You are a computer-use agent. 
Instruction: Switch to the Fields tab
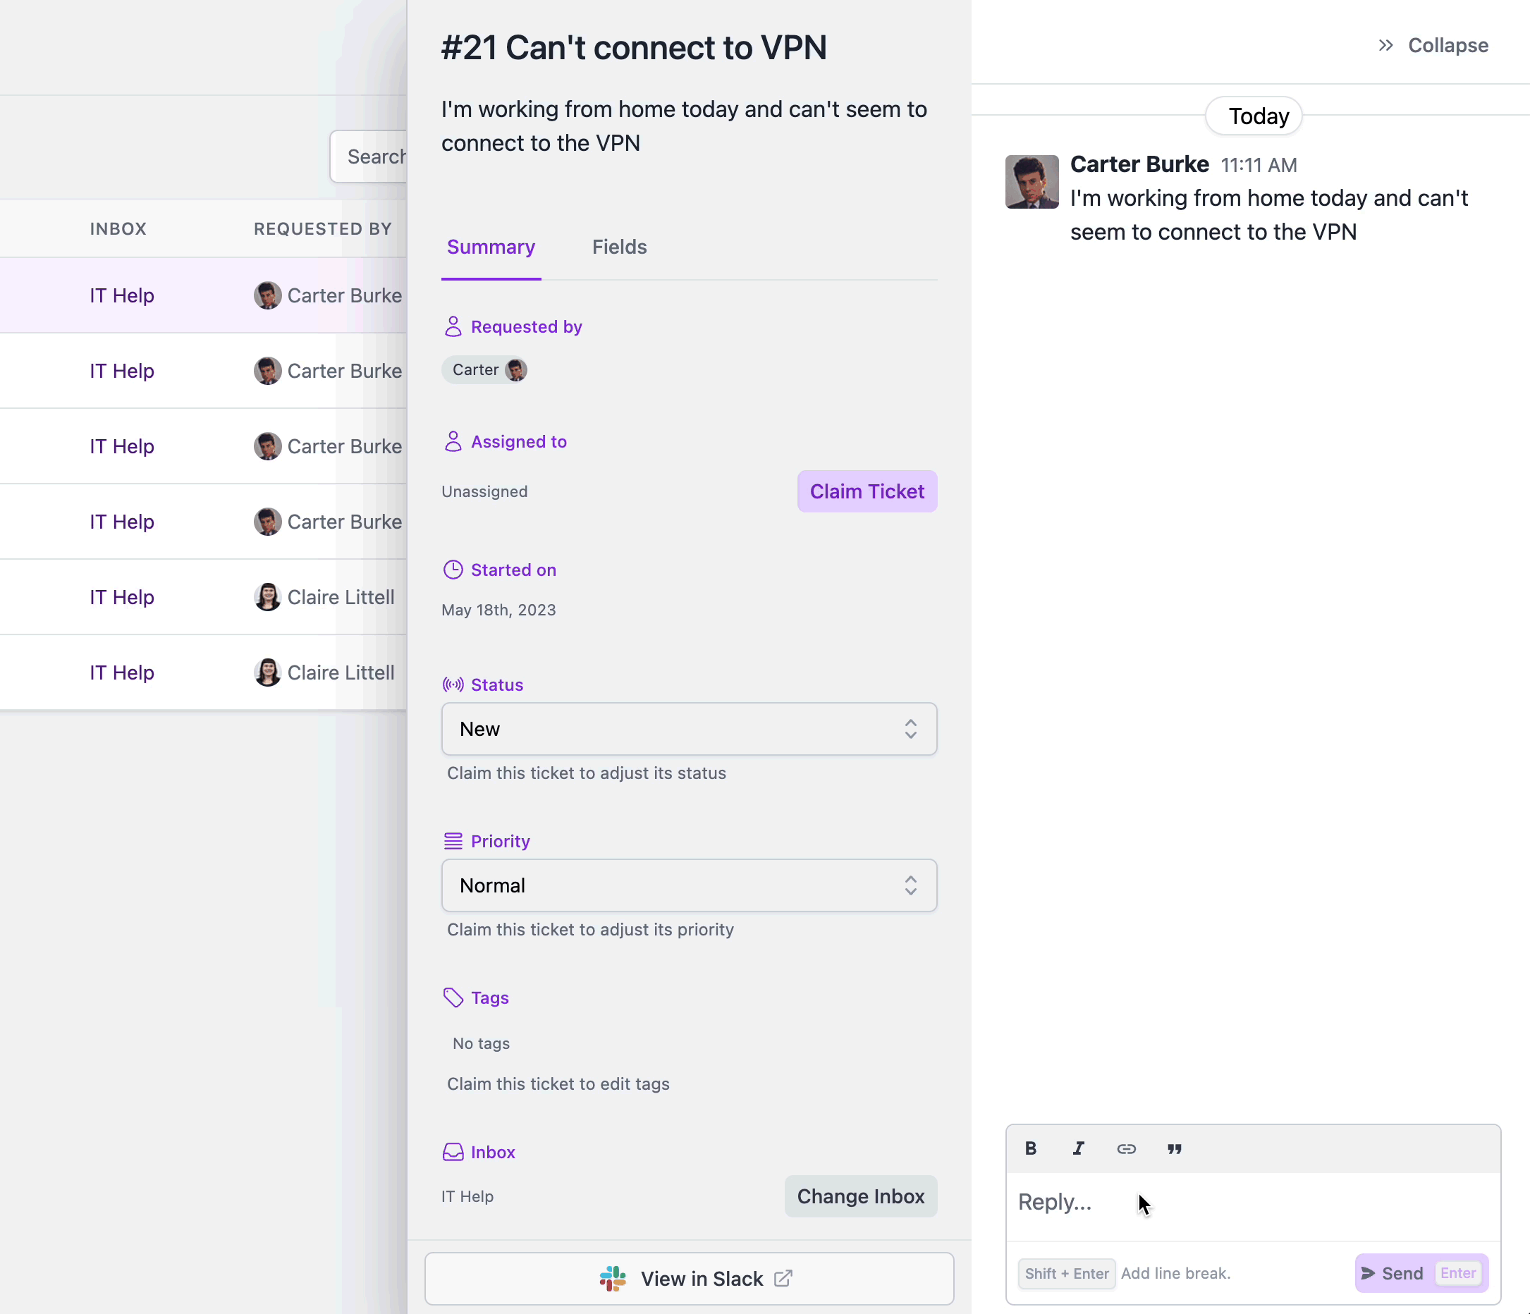click(x=619, y=247)
